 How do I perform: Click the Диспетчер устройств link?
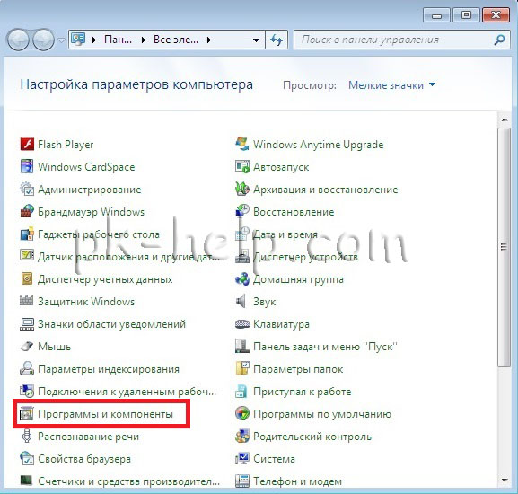point(305,257)
